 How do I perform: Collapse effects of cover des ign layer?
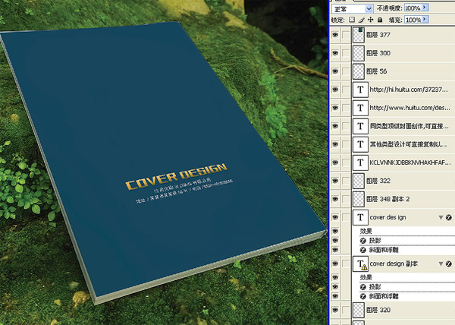(441, 217)
